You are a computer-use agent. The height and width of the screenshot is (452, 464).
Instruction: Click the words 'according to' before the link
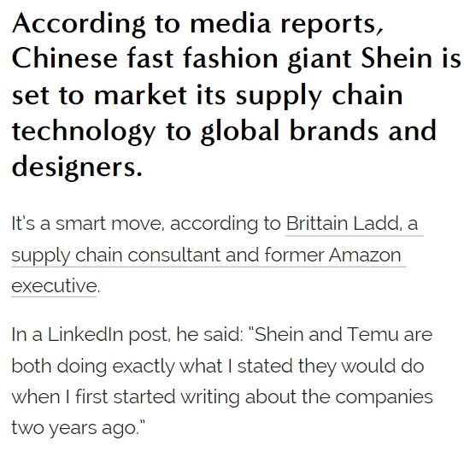226,224
